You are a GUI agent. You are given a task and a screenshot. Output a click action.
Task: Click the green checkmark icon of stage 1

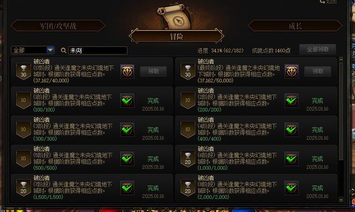[x=127, y=101]
